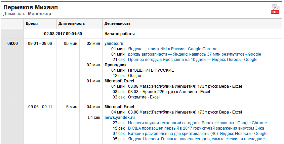Image resolution: width=284 pixels, height=144 pixels.
Task: Open 'Новости науки и технологий' link
Action: (197, 123)
